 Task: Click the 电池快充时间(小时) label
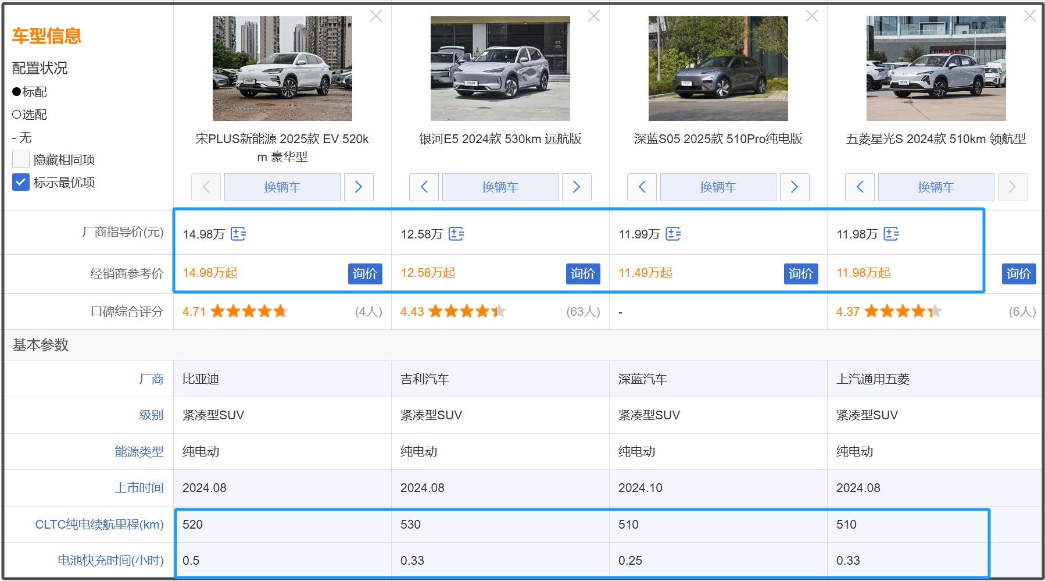pos(110,561)
